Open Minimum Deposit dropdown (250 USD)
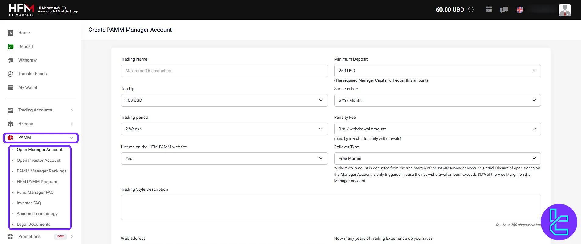581x244 pixels. point(437,71)
